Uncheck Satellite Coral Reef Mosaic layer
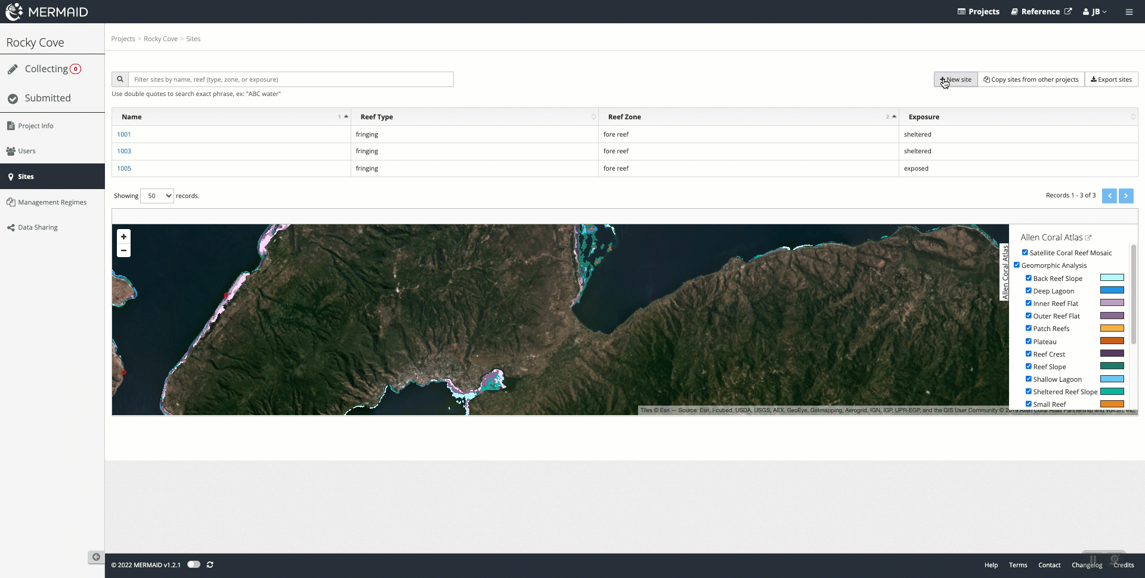The height and width of the screenshot is (578, 1145). coord(1025,252)
